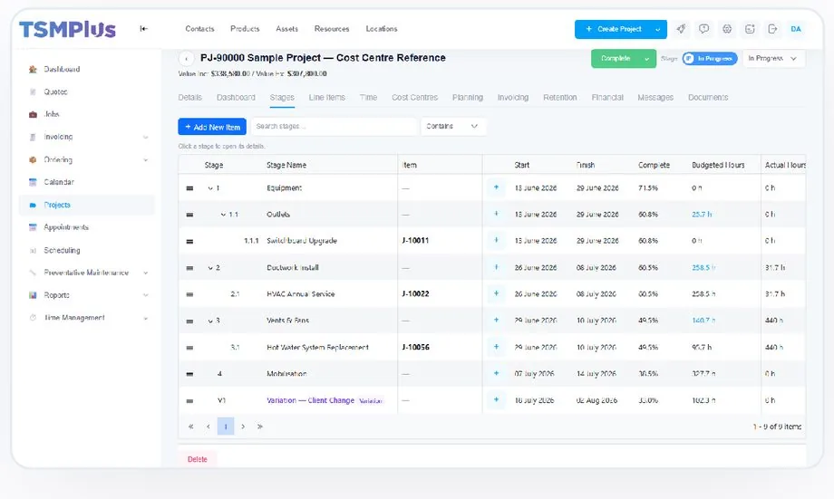Open the chat bubble icon in top bar

pos(703,29)
